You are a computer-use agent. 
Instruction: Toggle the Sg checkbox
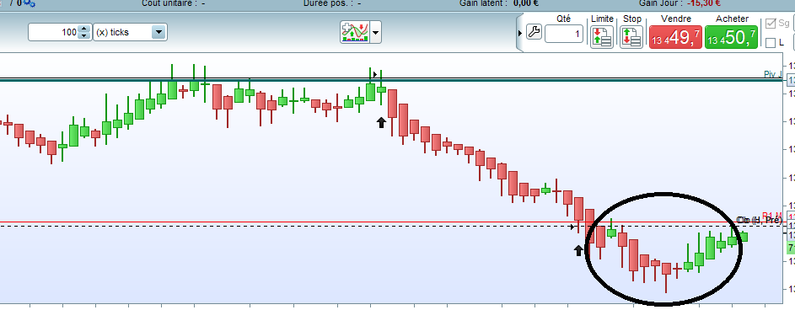tap(771, 24)
